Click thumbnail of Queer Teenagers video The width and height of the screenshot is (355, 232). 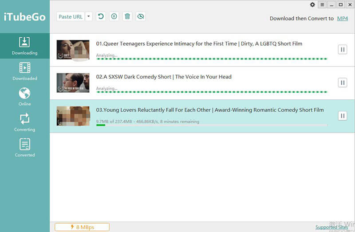tap(73, 50)
